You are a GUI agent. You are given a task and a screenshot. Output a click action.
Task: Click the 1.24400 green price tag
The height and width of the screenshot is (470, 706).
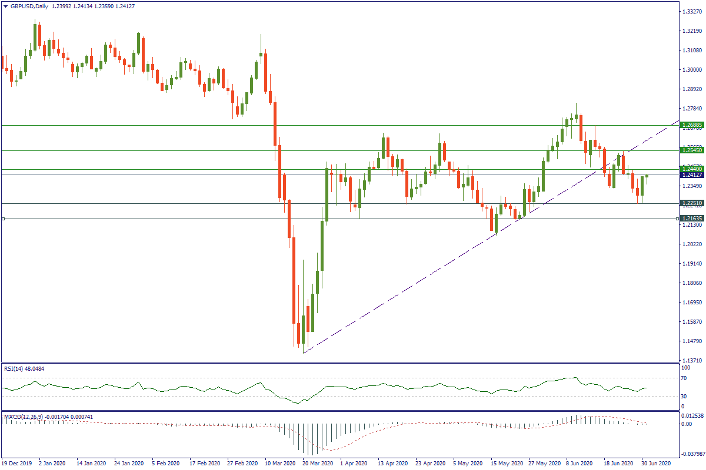[x=692, y=169]
